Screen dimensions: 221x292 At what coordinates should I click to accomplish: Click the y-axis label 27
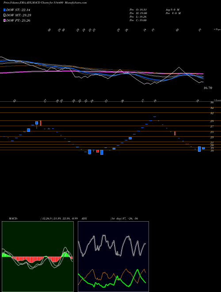(212, 127)
